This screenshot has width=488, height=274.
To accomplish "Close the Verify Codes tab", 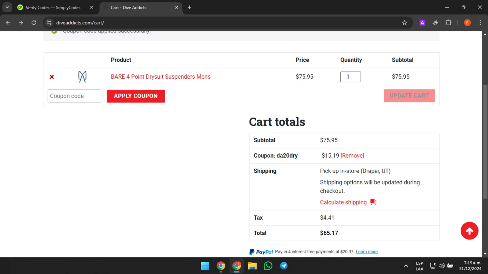I will [x=91, y=7].
